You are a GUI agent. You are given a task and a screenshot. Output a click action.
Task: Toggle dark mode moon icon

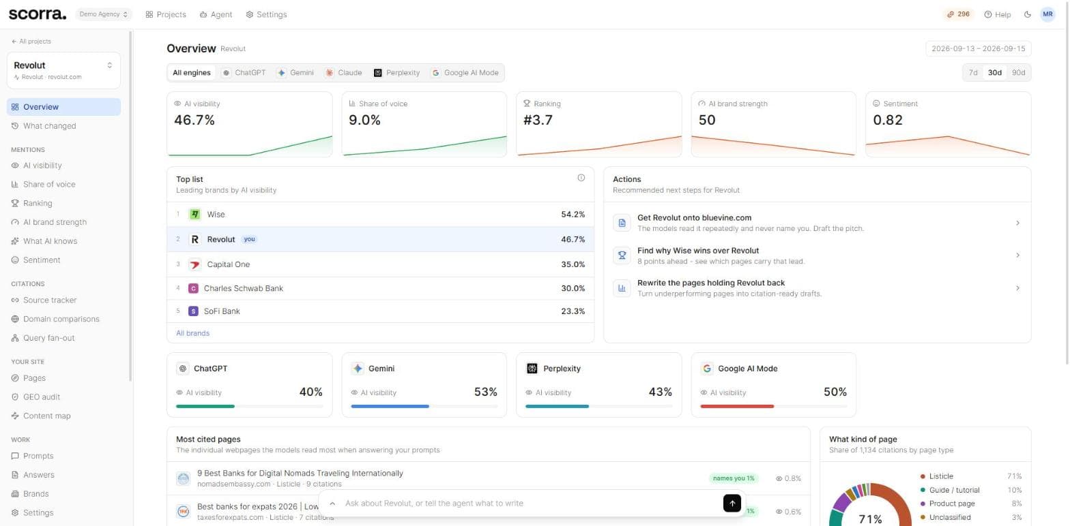(x=1028, y=14)
